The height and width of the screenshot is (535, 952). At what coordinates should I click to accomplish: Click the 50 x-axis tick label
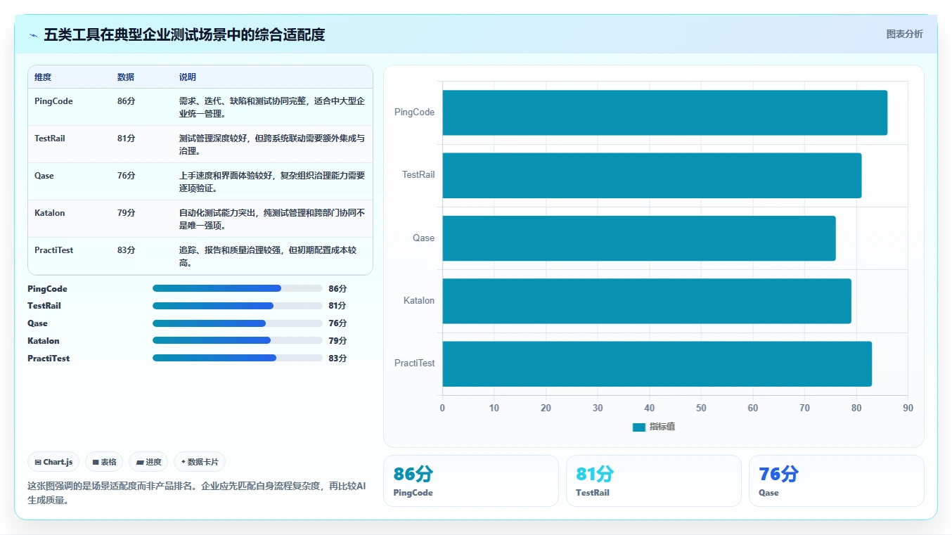pyautogui.click(x=701, y=408)
